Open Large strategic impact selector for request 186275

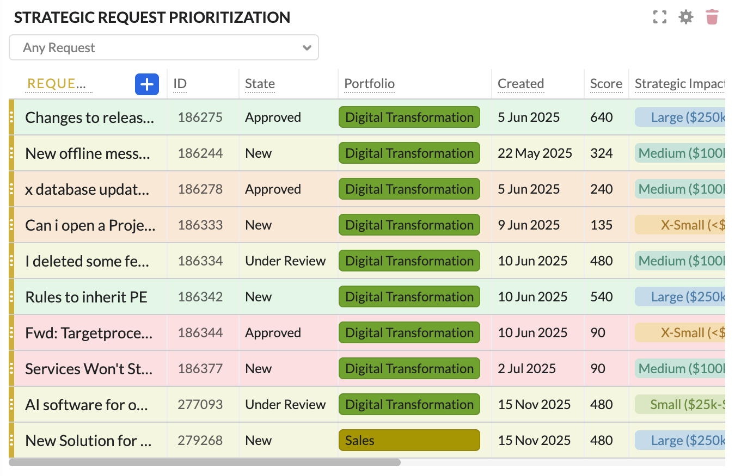tap(681, 118)
